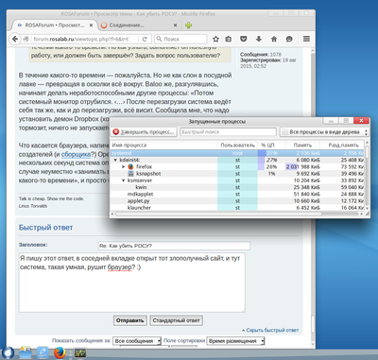Image resolution: width=378 pixels, height=360 pixels.
Task: Submit reply with Отправить button
Action: point(129,320)
